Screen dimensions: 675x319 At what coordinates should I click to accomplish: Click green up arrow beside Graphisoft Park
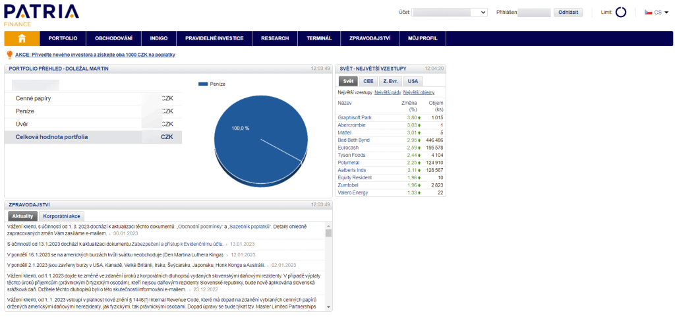click(x=419, y=117)
